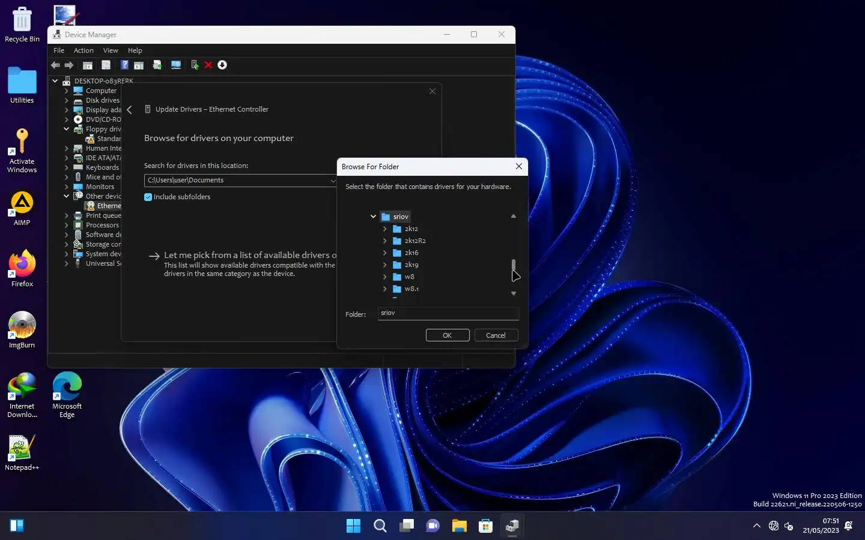This screenshot has width=865, height=540.
Task: Select the DVD/CD-ROM drives disc icon
Action: [78, 119]
